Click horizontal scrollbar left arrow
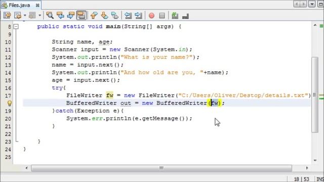The height and width of the screenshot is (182, 324). 26,168
